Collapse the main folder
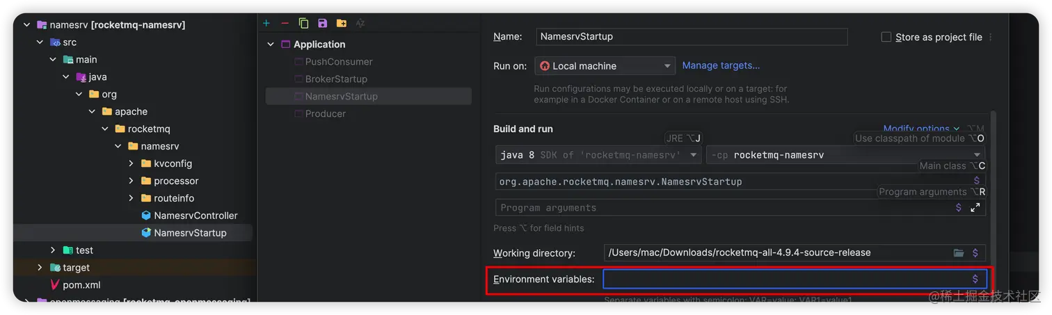This screenshot has height=315, width=1052. pyautogui.click(x=53, y=60)
